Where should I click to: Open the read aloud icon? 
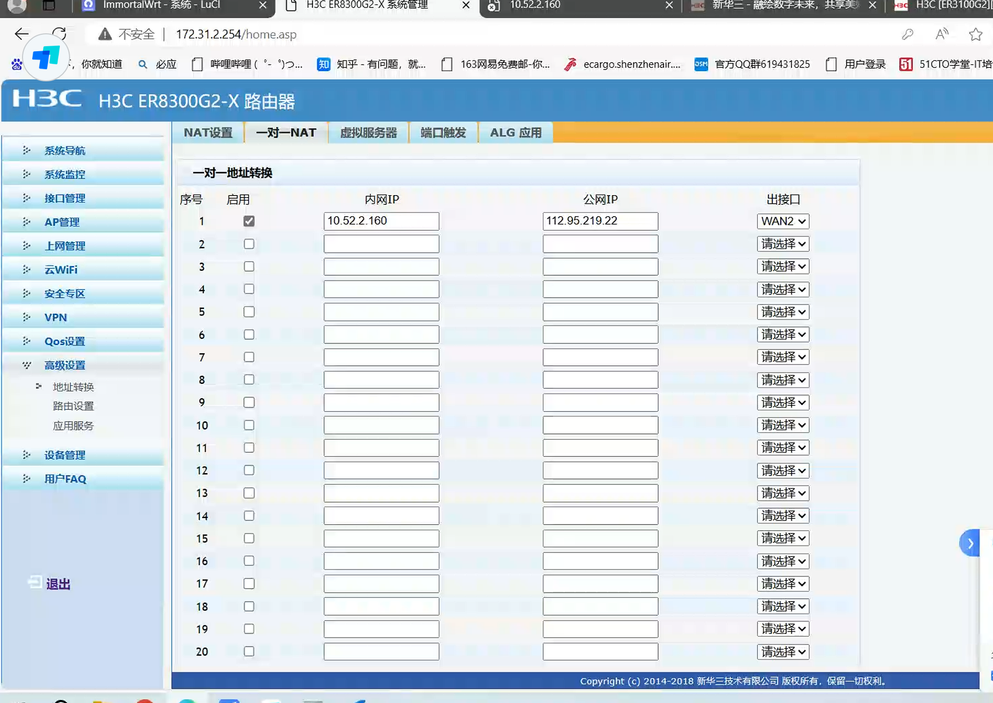(x=941, y=34)
